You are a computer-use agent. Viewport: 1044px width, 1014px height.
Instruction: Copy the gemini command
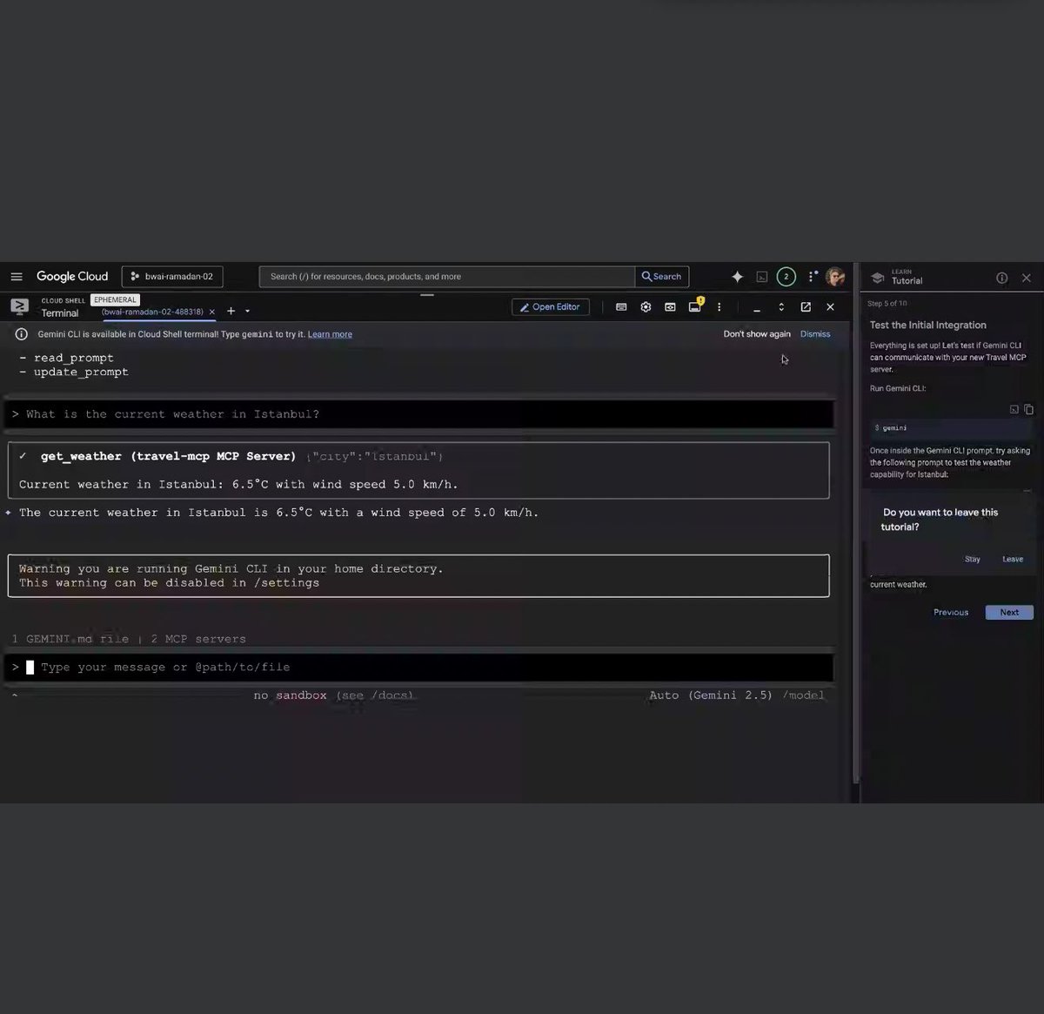coord(1028,409)
